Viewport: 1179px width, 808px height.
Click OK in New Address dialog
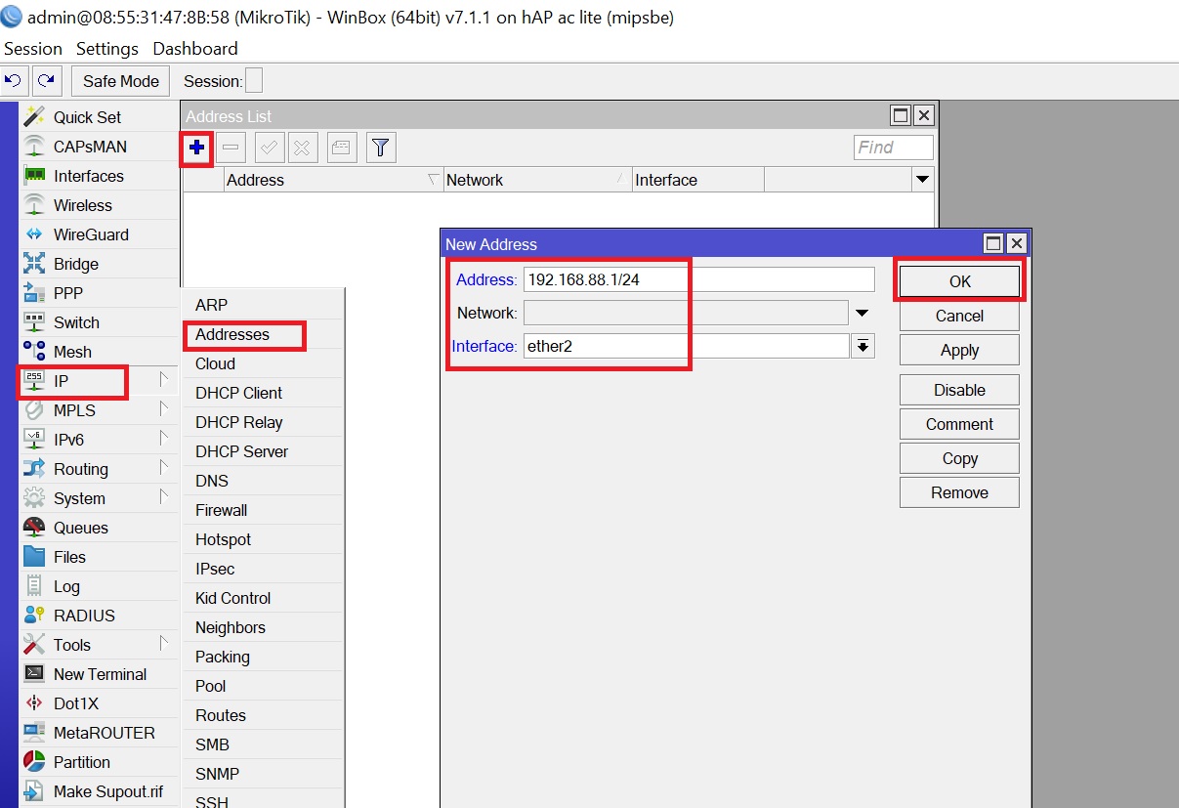click(x=959, y=281)
